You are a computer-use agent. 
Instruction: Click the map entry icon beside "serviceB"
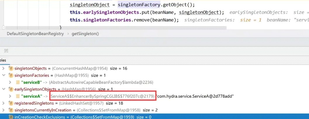(x=17, y=82)
